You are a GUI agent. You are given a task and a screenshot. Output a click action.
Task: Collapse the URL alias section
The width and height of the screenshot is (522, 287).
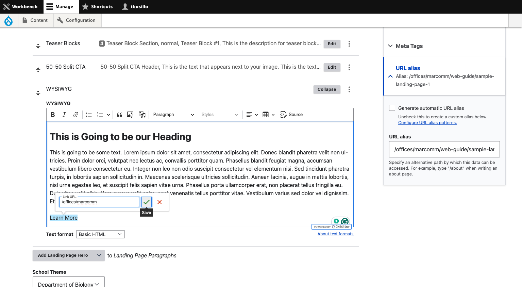coord(444,76)
